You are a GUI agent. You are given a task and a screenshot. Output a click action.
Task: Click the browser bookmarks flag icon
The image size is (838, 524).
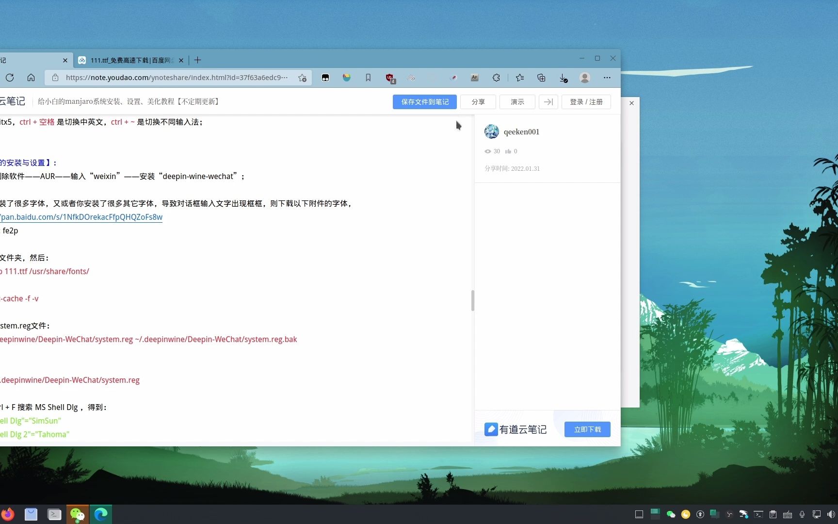pos(368,78)
